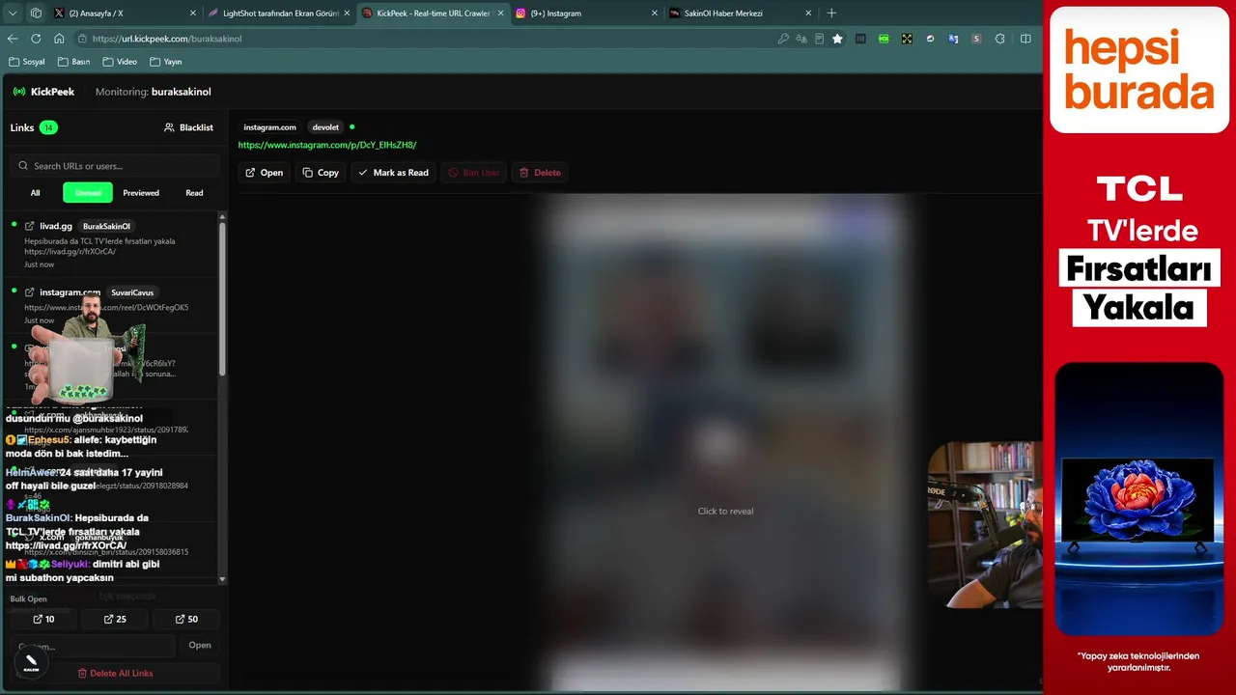Screen dimensions: 1236x695
Task: Open the browser extensions puzzle icon
Action: (x=999, y=39)
